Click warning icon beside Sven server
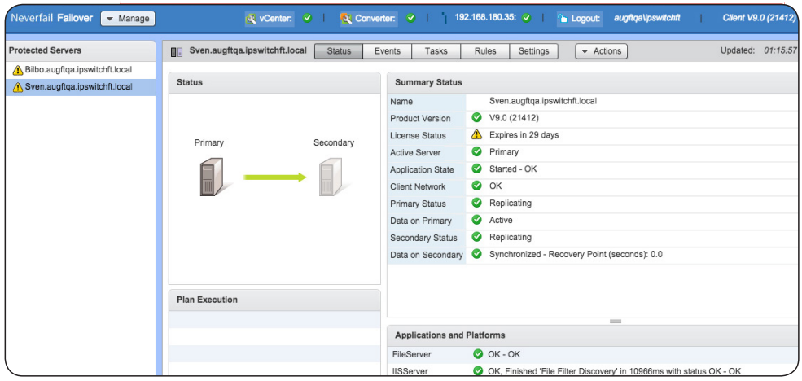This screenshot has width=802, height=381. pyautogui.click(x=18, y=87)
